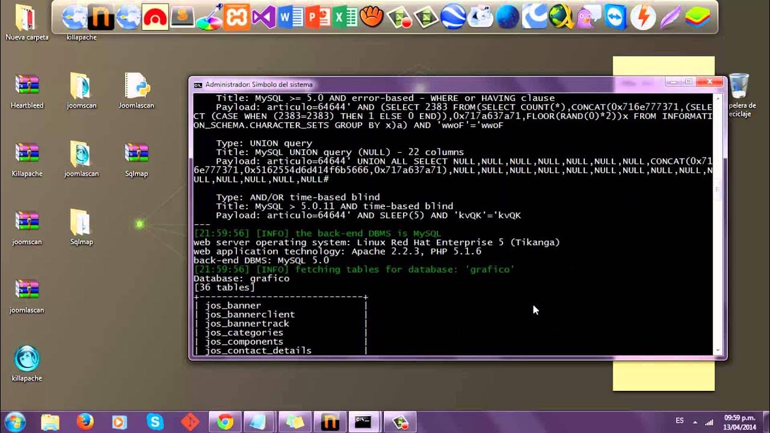The height and width of the screenshot is (433, 770).
Task: Open the Windows Start menu
Action: pyautogui.click(x=14, y=422)
